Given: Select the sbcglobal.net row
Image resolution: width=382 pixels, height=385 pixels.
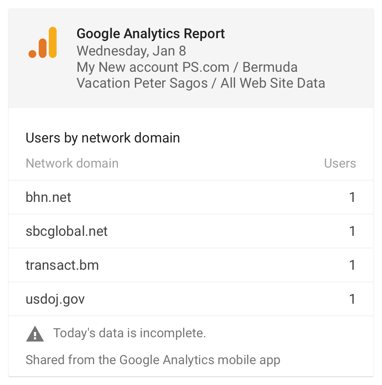Looking at the screenshot, I should [x=191, y=231].
